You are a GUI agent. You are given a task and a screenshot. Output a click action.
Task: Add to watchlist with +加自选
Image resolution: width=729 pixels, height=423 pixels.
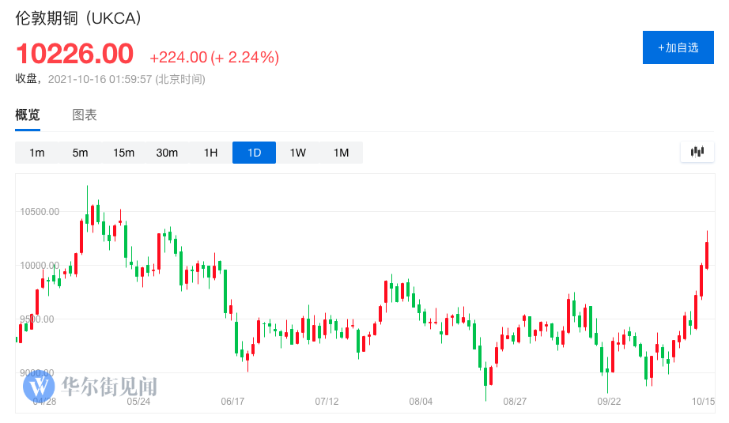[x=678, y=47]
